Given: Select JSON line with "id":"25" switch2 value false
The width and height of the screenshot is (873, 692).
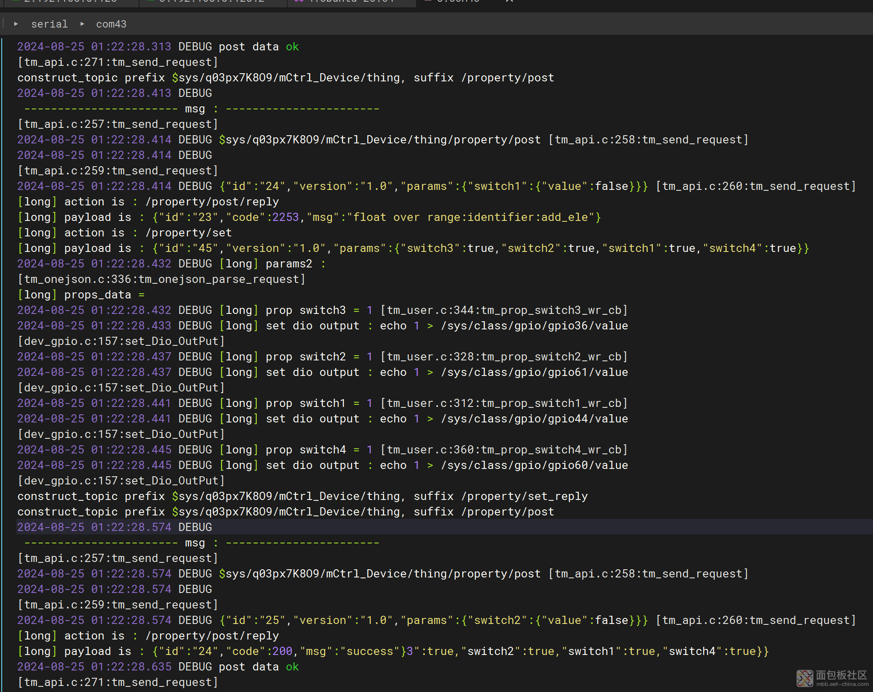Looking at the screenshot, I should click(x=436, y=620).
